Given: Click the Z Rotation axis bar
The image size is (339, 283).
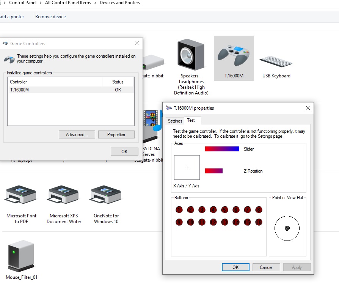Looking at the screenshot, I should [214, 171].
